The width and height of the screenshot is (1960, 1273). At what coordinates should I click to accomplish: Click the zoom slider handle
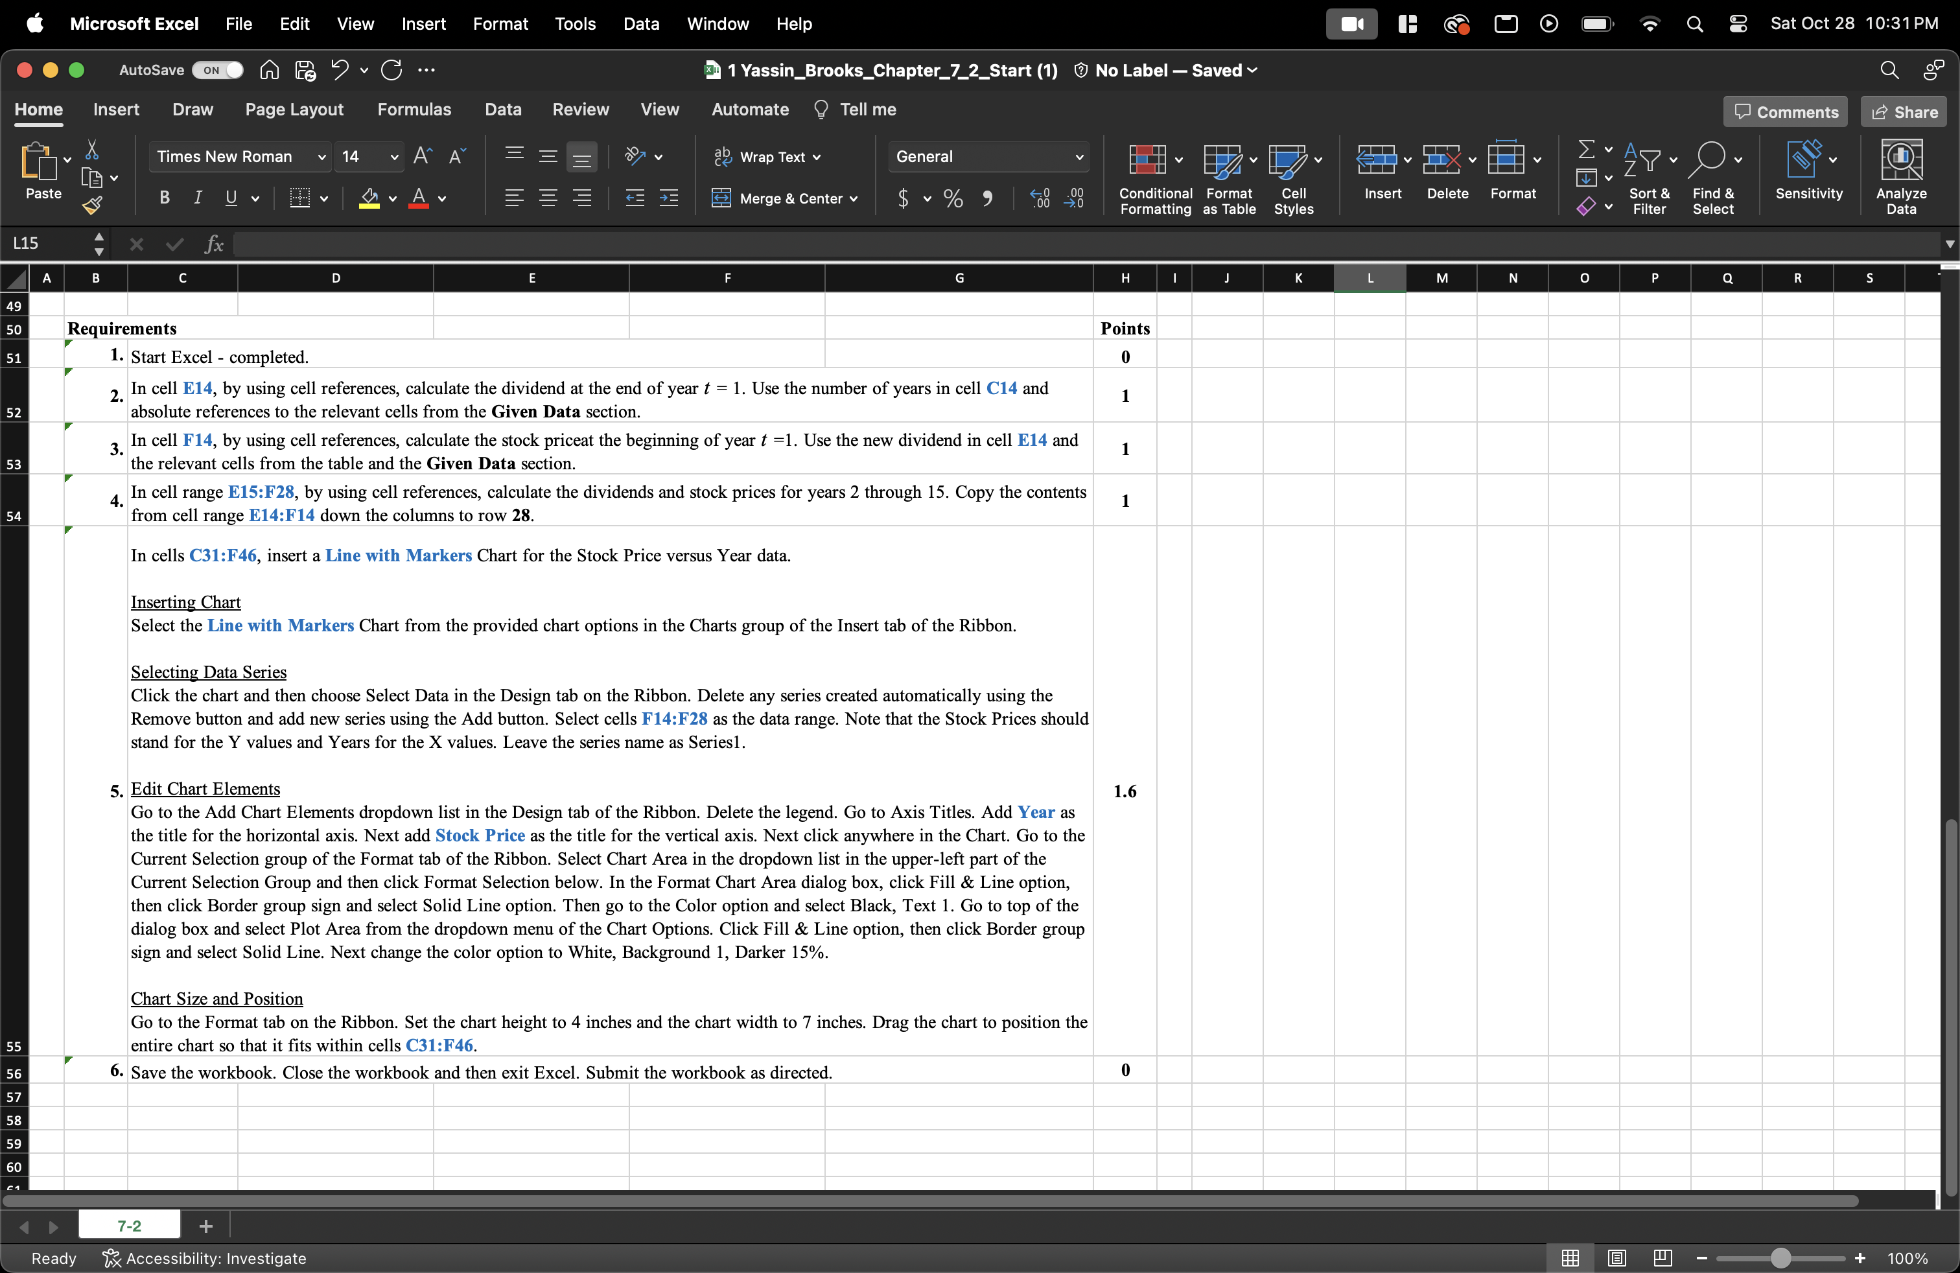(x=1781, y=1258)
